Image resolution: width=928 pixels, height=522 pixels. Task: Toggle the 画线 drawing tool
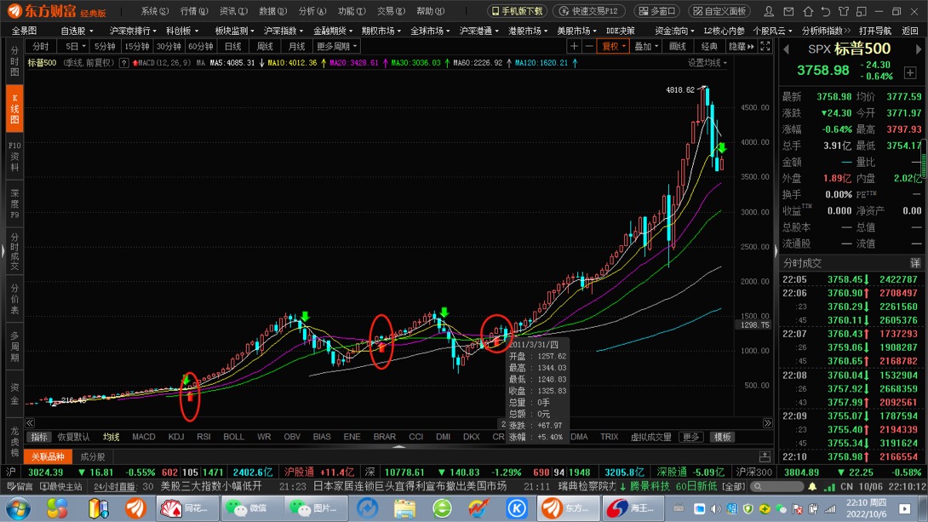pyautogui.click(x=678, y=46)
